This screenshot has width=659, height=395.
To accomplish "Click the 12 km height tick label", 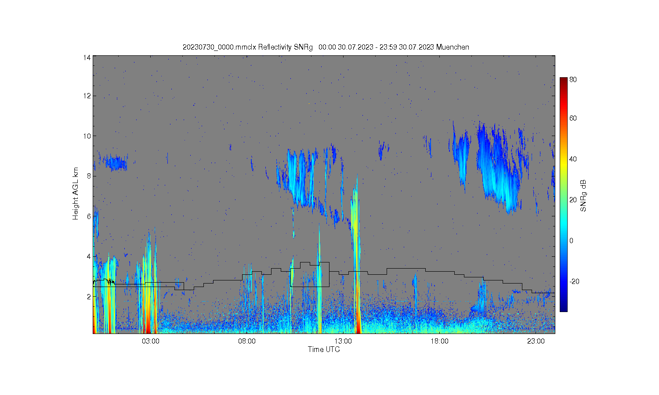I will click(x=87, y=96).
